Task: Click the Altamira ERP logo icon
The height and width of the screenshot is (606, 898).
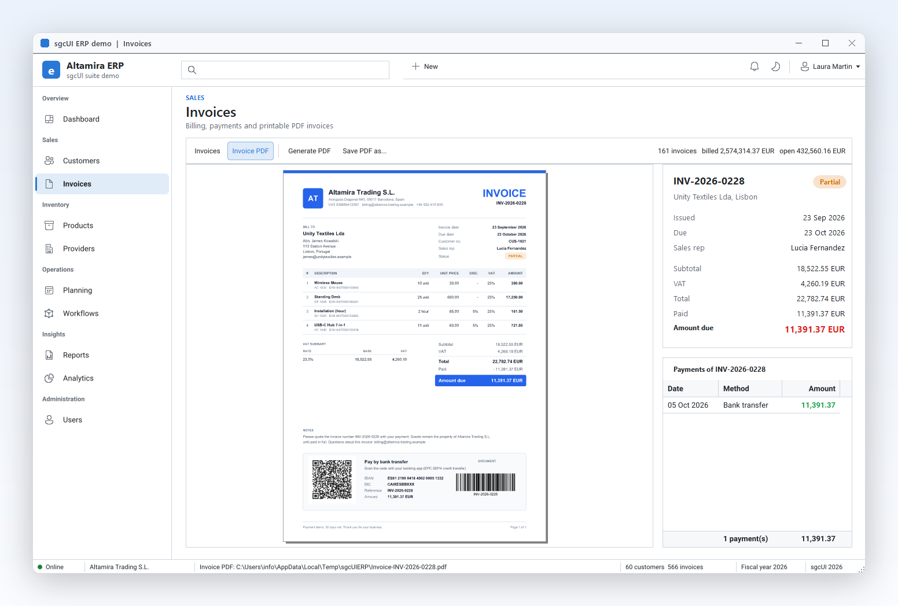Action: [51, 70]
